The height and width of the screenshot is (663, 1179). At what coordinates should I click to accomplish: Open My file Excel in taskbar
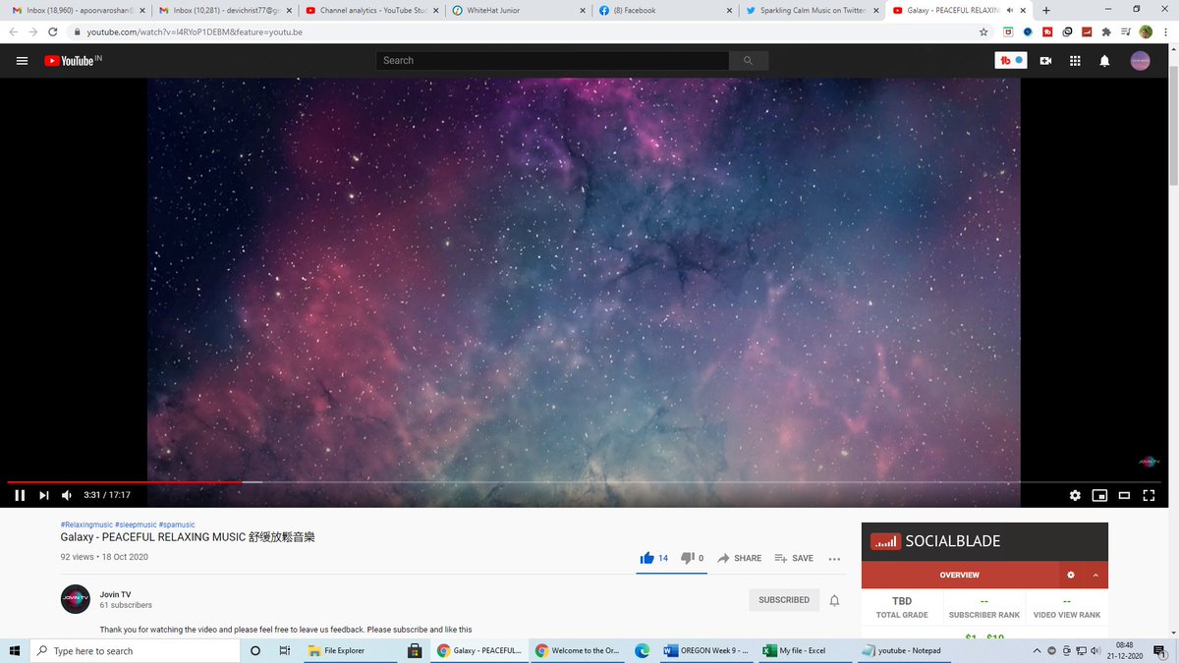(x=805, y=651)
